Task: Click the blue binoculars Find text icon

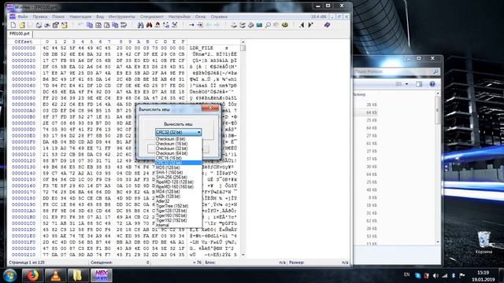Action: tap(140, 24)
